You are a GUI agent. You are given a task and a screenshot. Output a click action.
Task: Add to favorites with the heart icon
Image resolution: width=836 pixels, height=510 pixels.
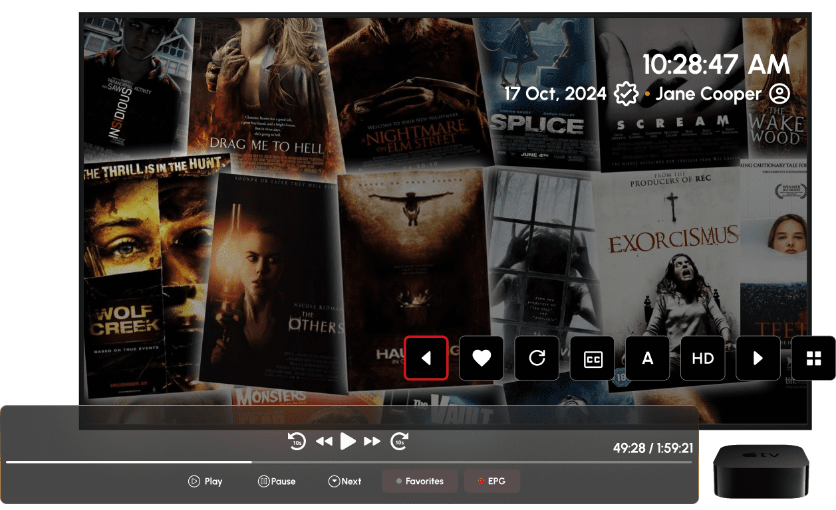481,359
